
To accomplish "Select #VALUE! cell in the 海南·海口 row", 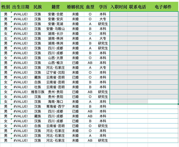I will (21, 101).
